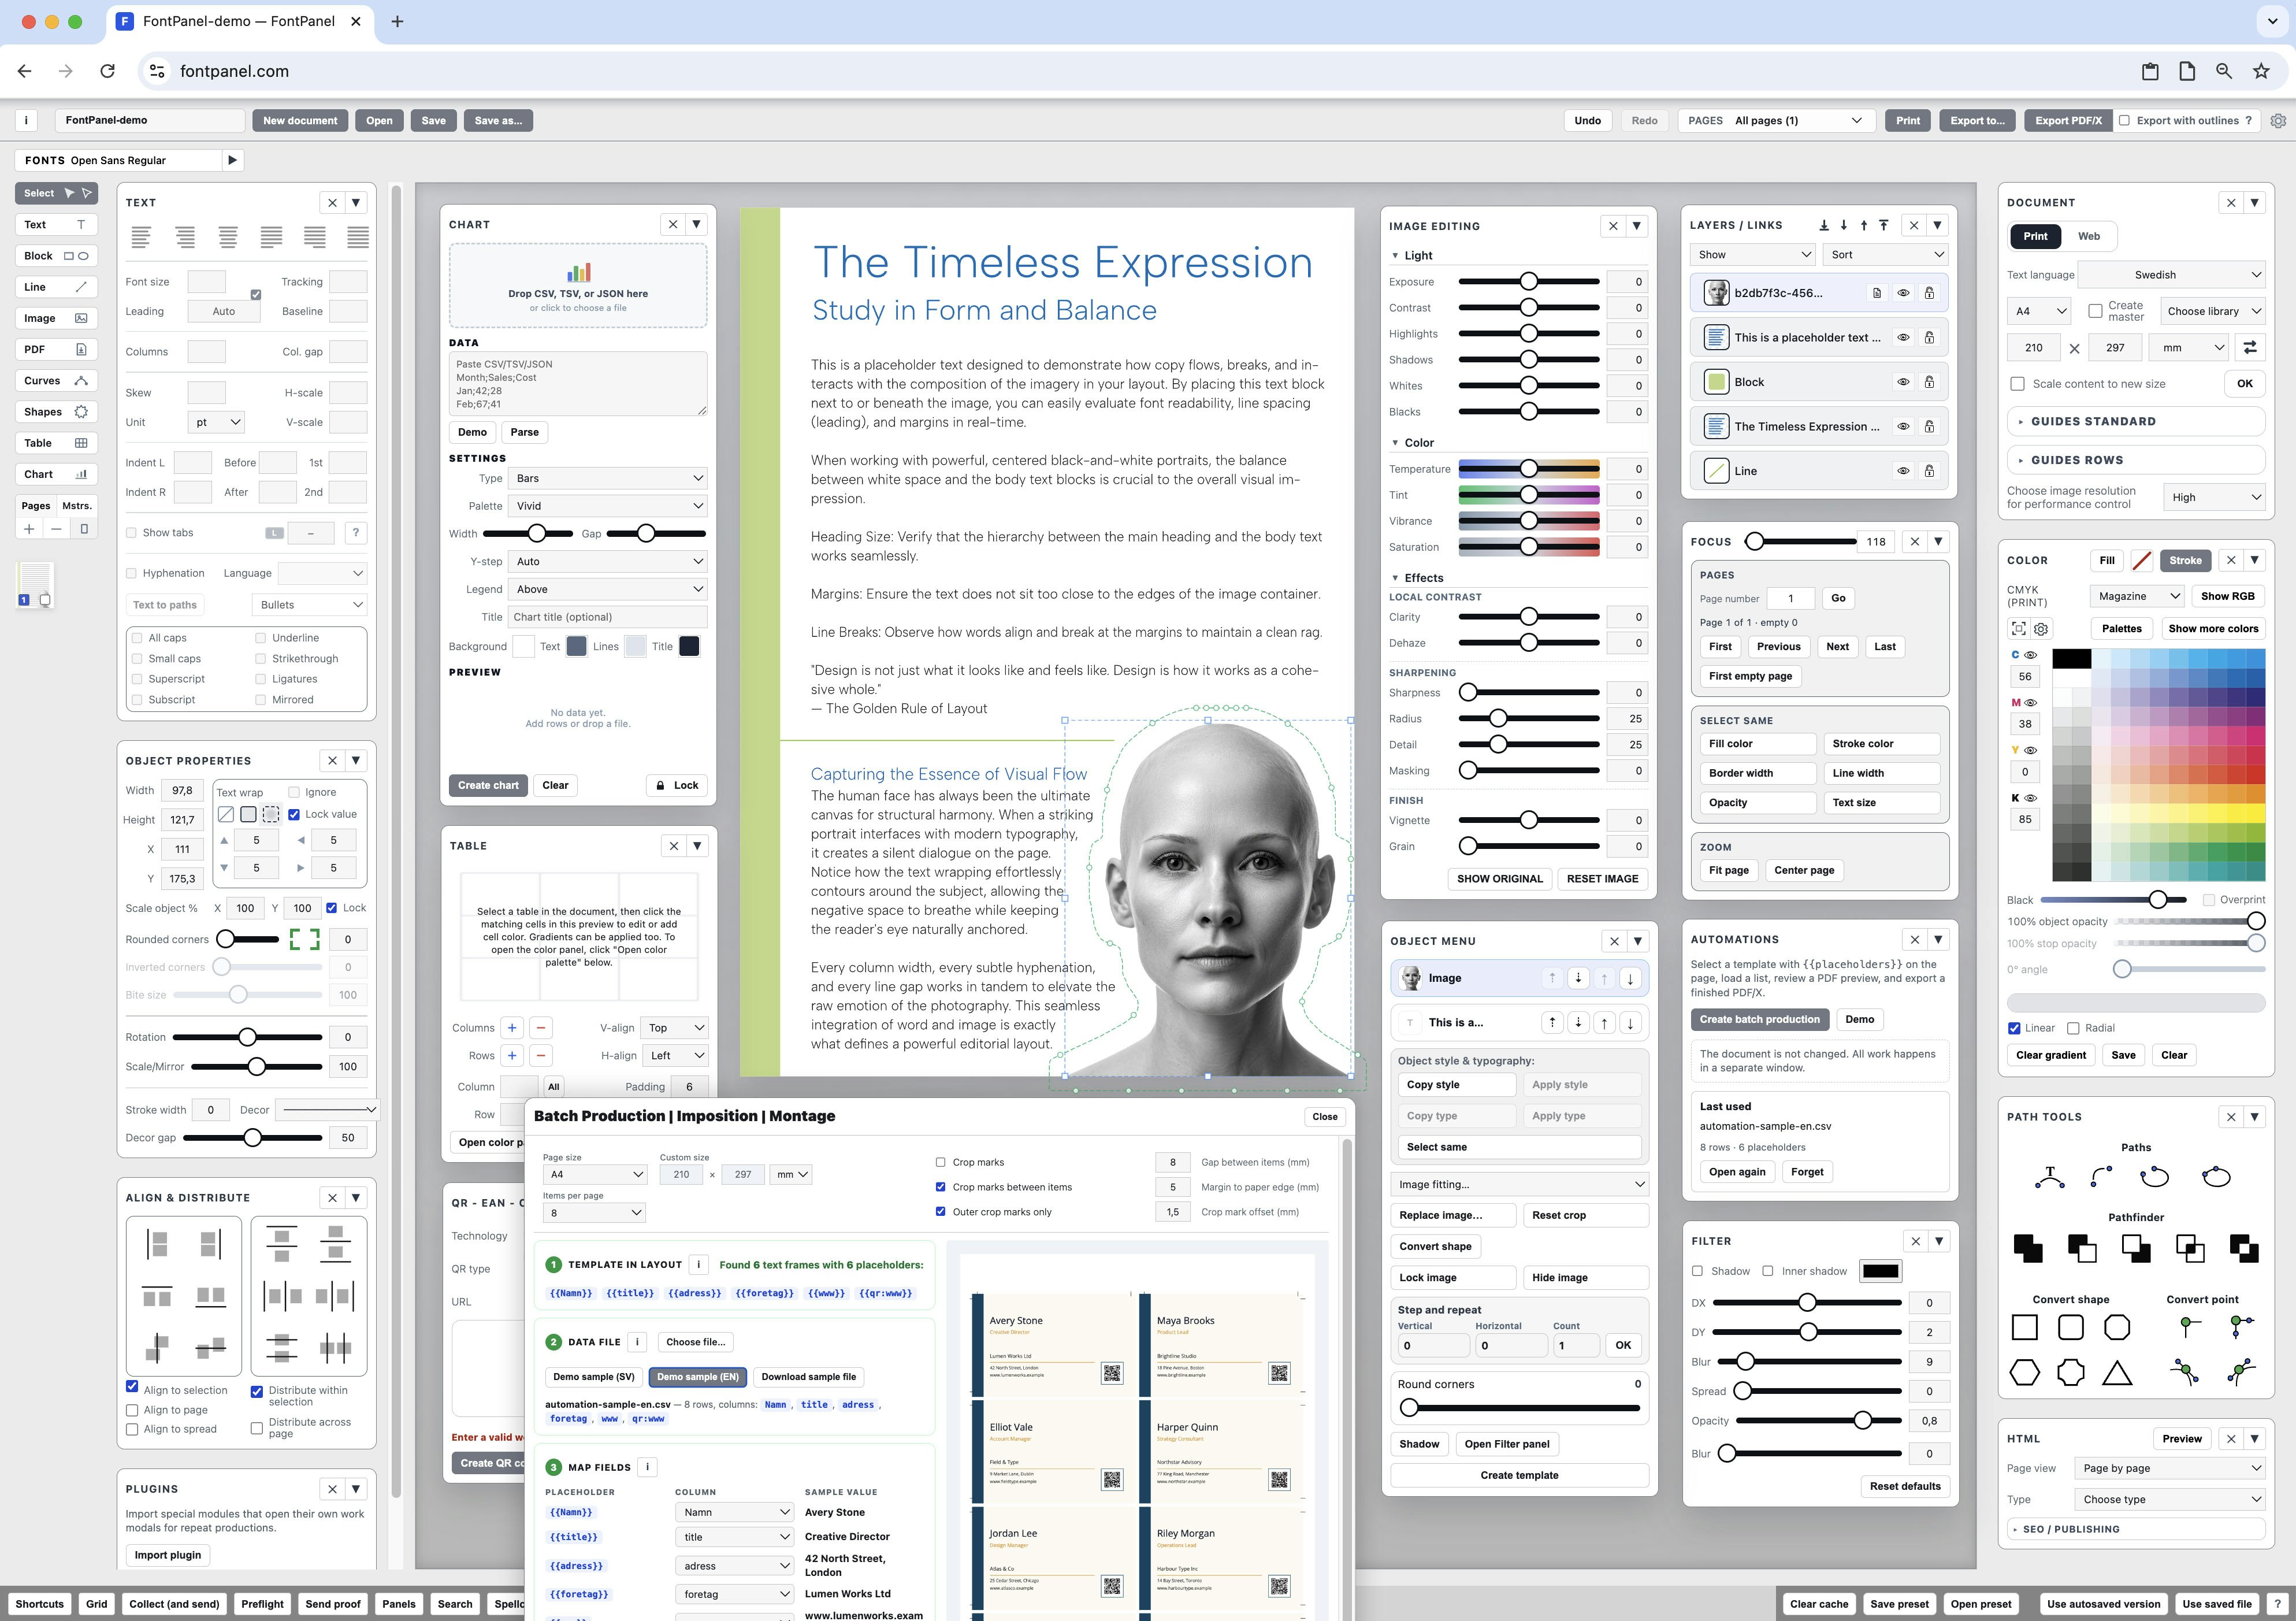This screenshot has height=1621, width=2296.
Task: Expand the SEO / Publishing section
Action: click(2135, 1529)
